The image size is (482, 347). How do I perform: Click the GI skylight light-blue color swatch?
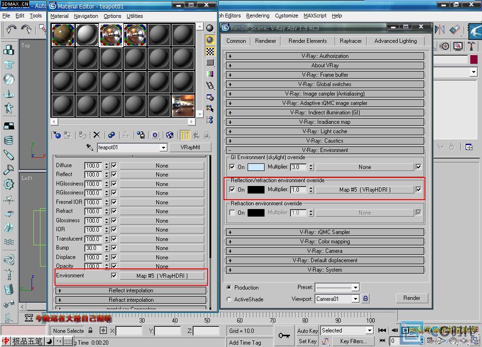[x=256, y=167]
